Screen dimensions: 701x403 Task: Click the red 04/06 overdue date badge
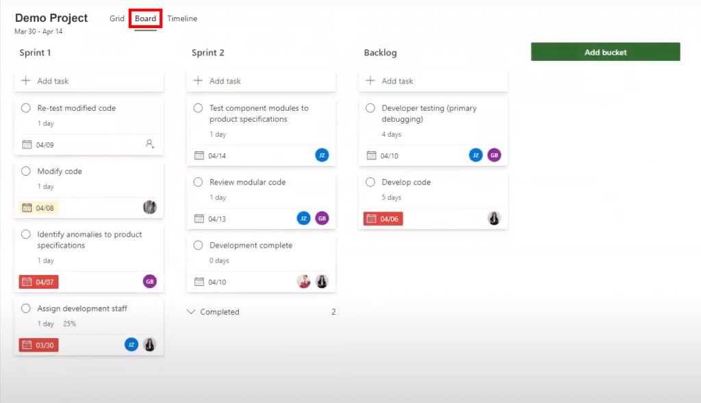[383, 219]
